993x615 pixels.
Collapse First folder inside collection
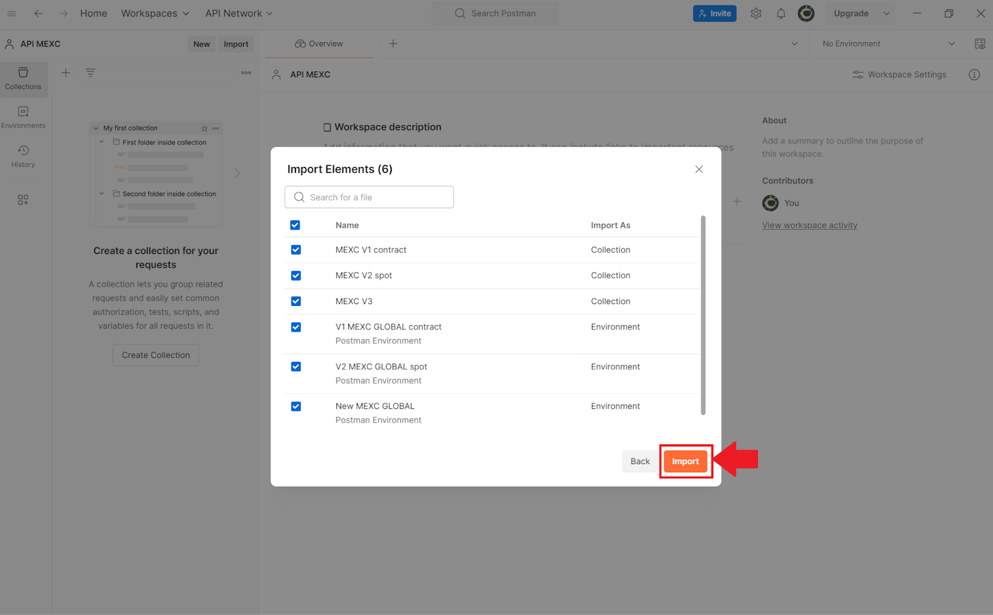[x=102, y=142]
